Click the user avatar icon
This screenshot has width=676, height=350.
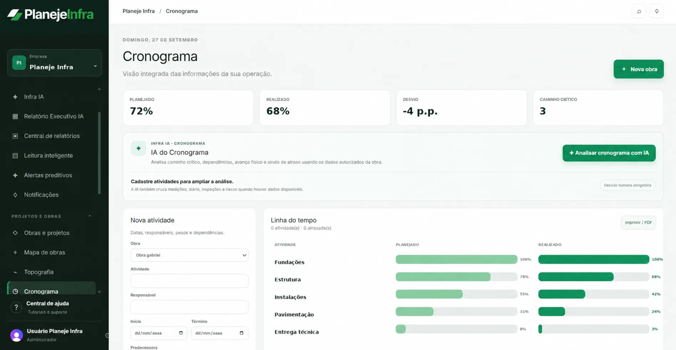pos(16,335)
